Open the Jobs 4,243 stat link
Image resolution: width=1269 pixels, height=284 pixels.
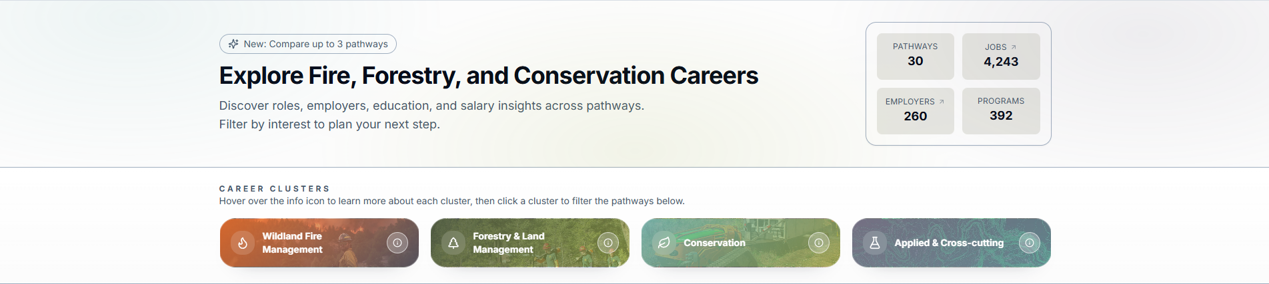coord(1000,57)
